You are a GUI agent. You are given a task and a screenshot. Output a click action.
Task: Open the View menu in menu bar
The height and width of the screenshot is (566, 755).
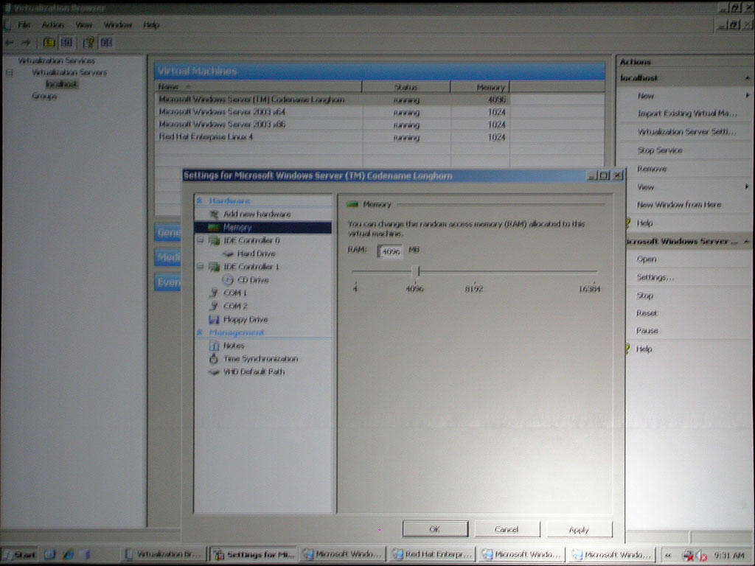point(84,25)
